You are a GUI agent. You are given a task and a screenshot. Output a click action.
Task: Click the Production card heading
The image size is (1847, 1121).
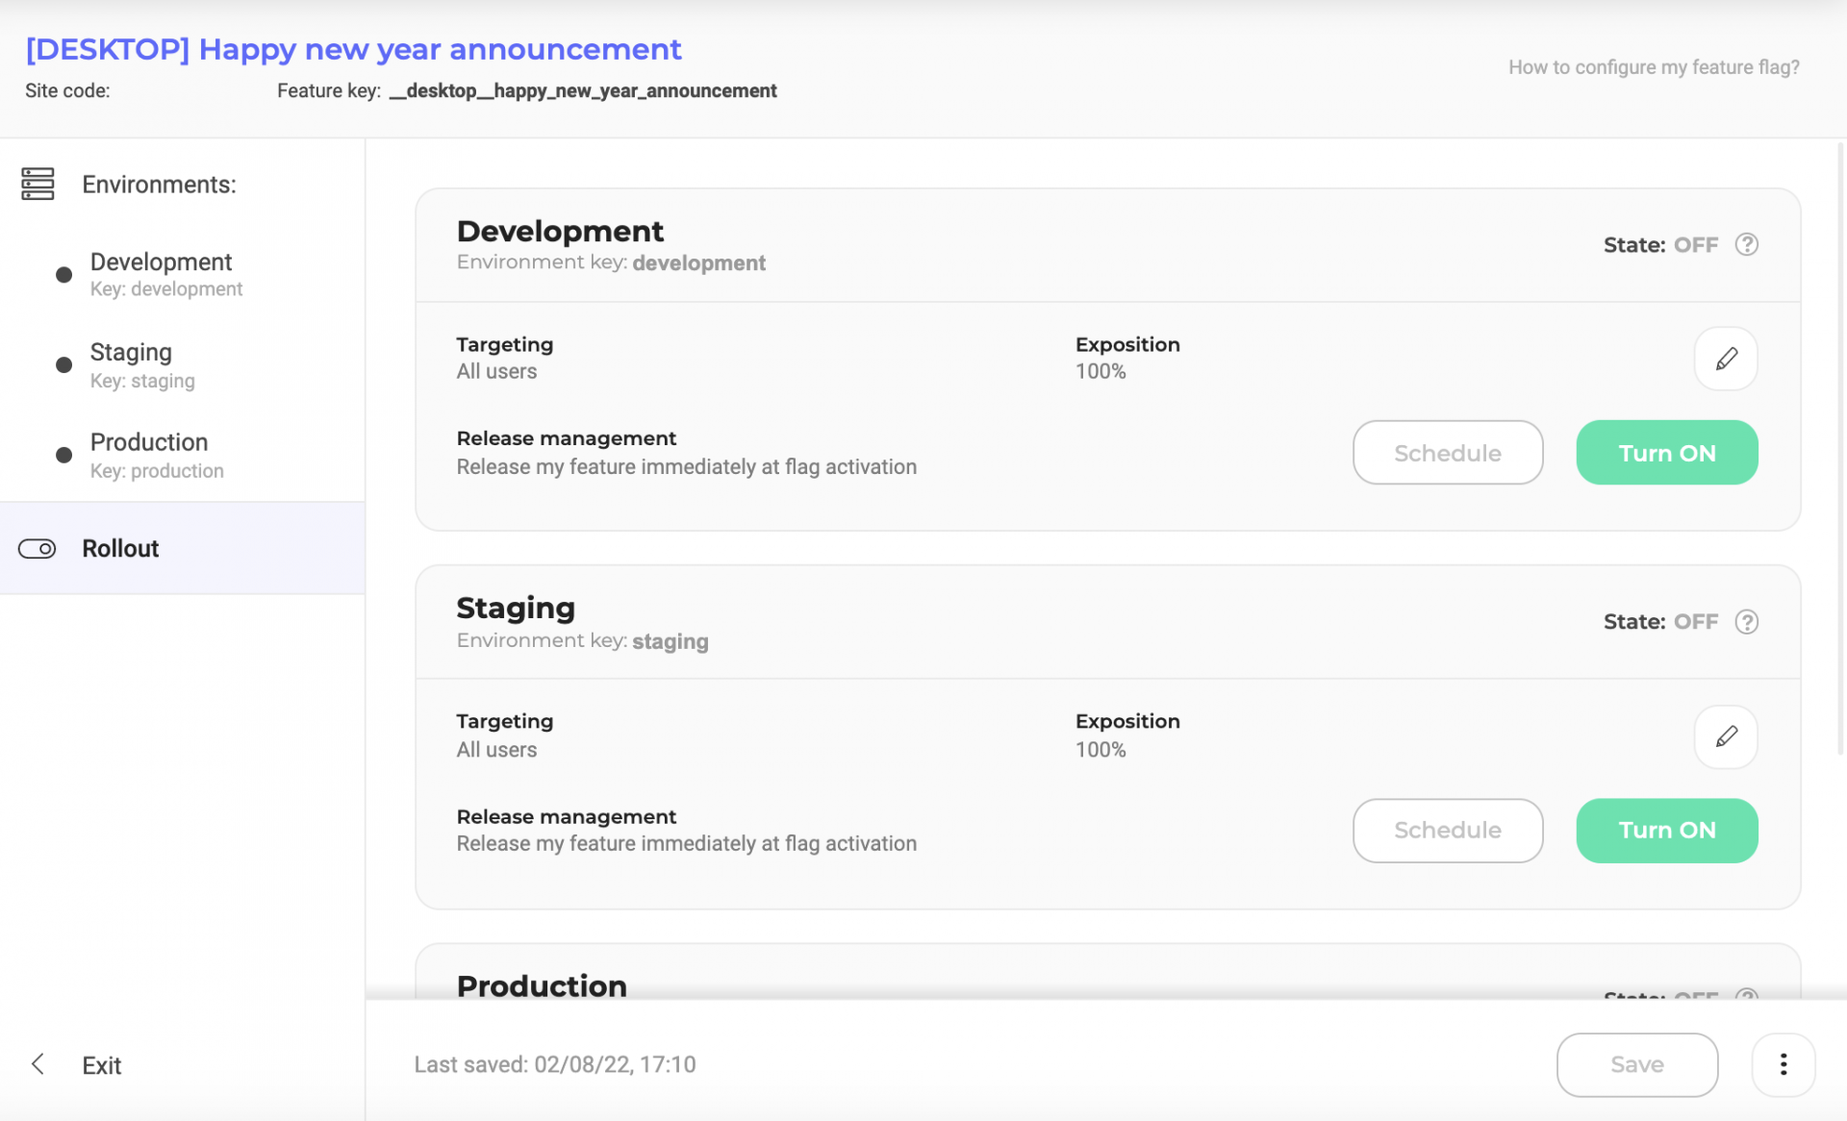[542, 985]
